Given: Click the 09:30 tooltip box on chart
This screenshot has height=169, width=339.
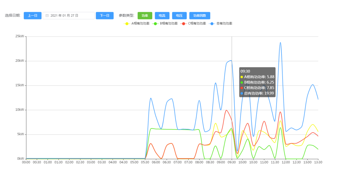Looking at the screenshot, I should pos(257,82).
